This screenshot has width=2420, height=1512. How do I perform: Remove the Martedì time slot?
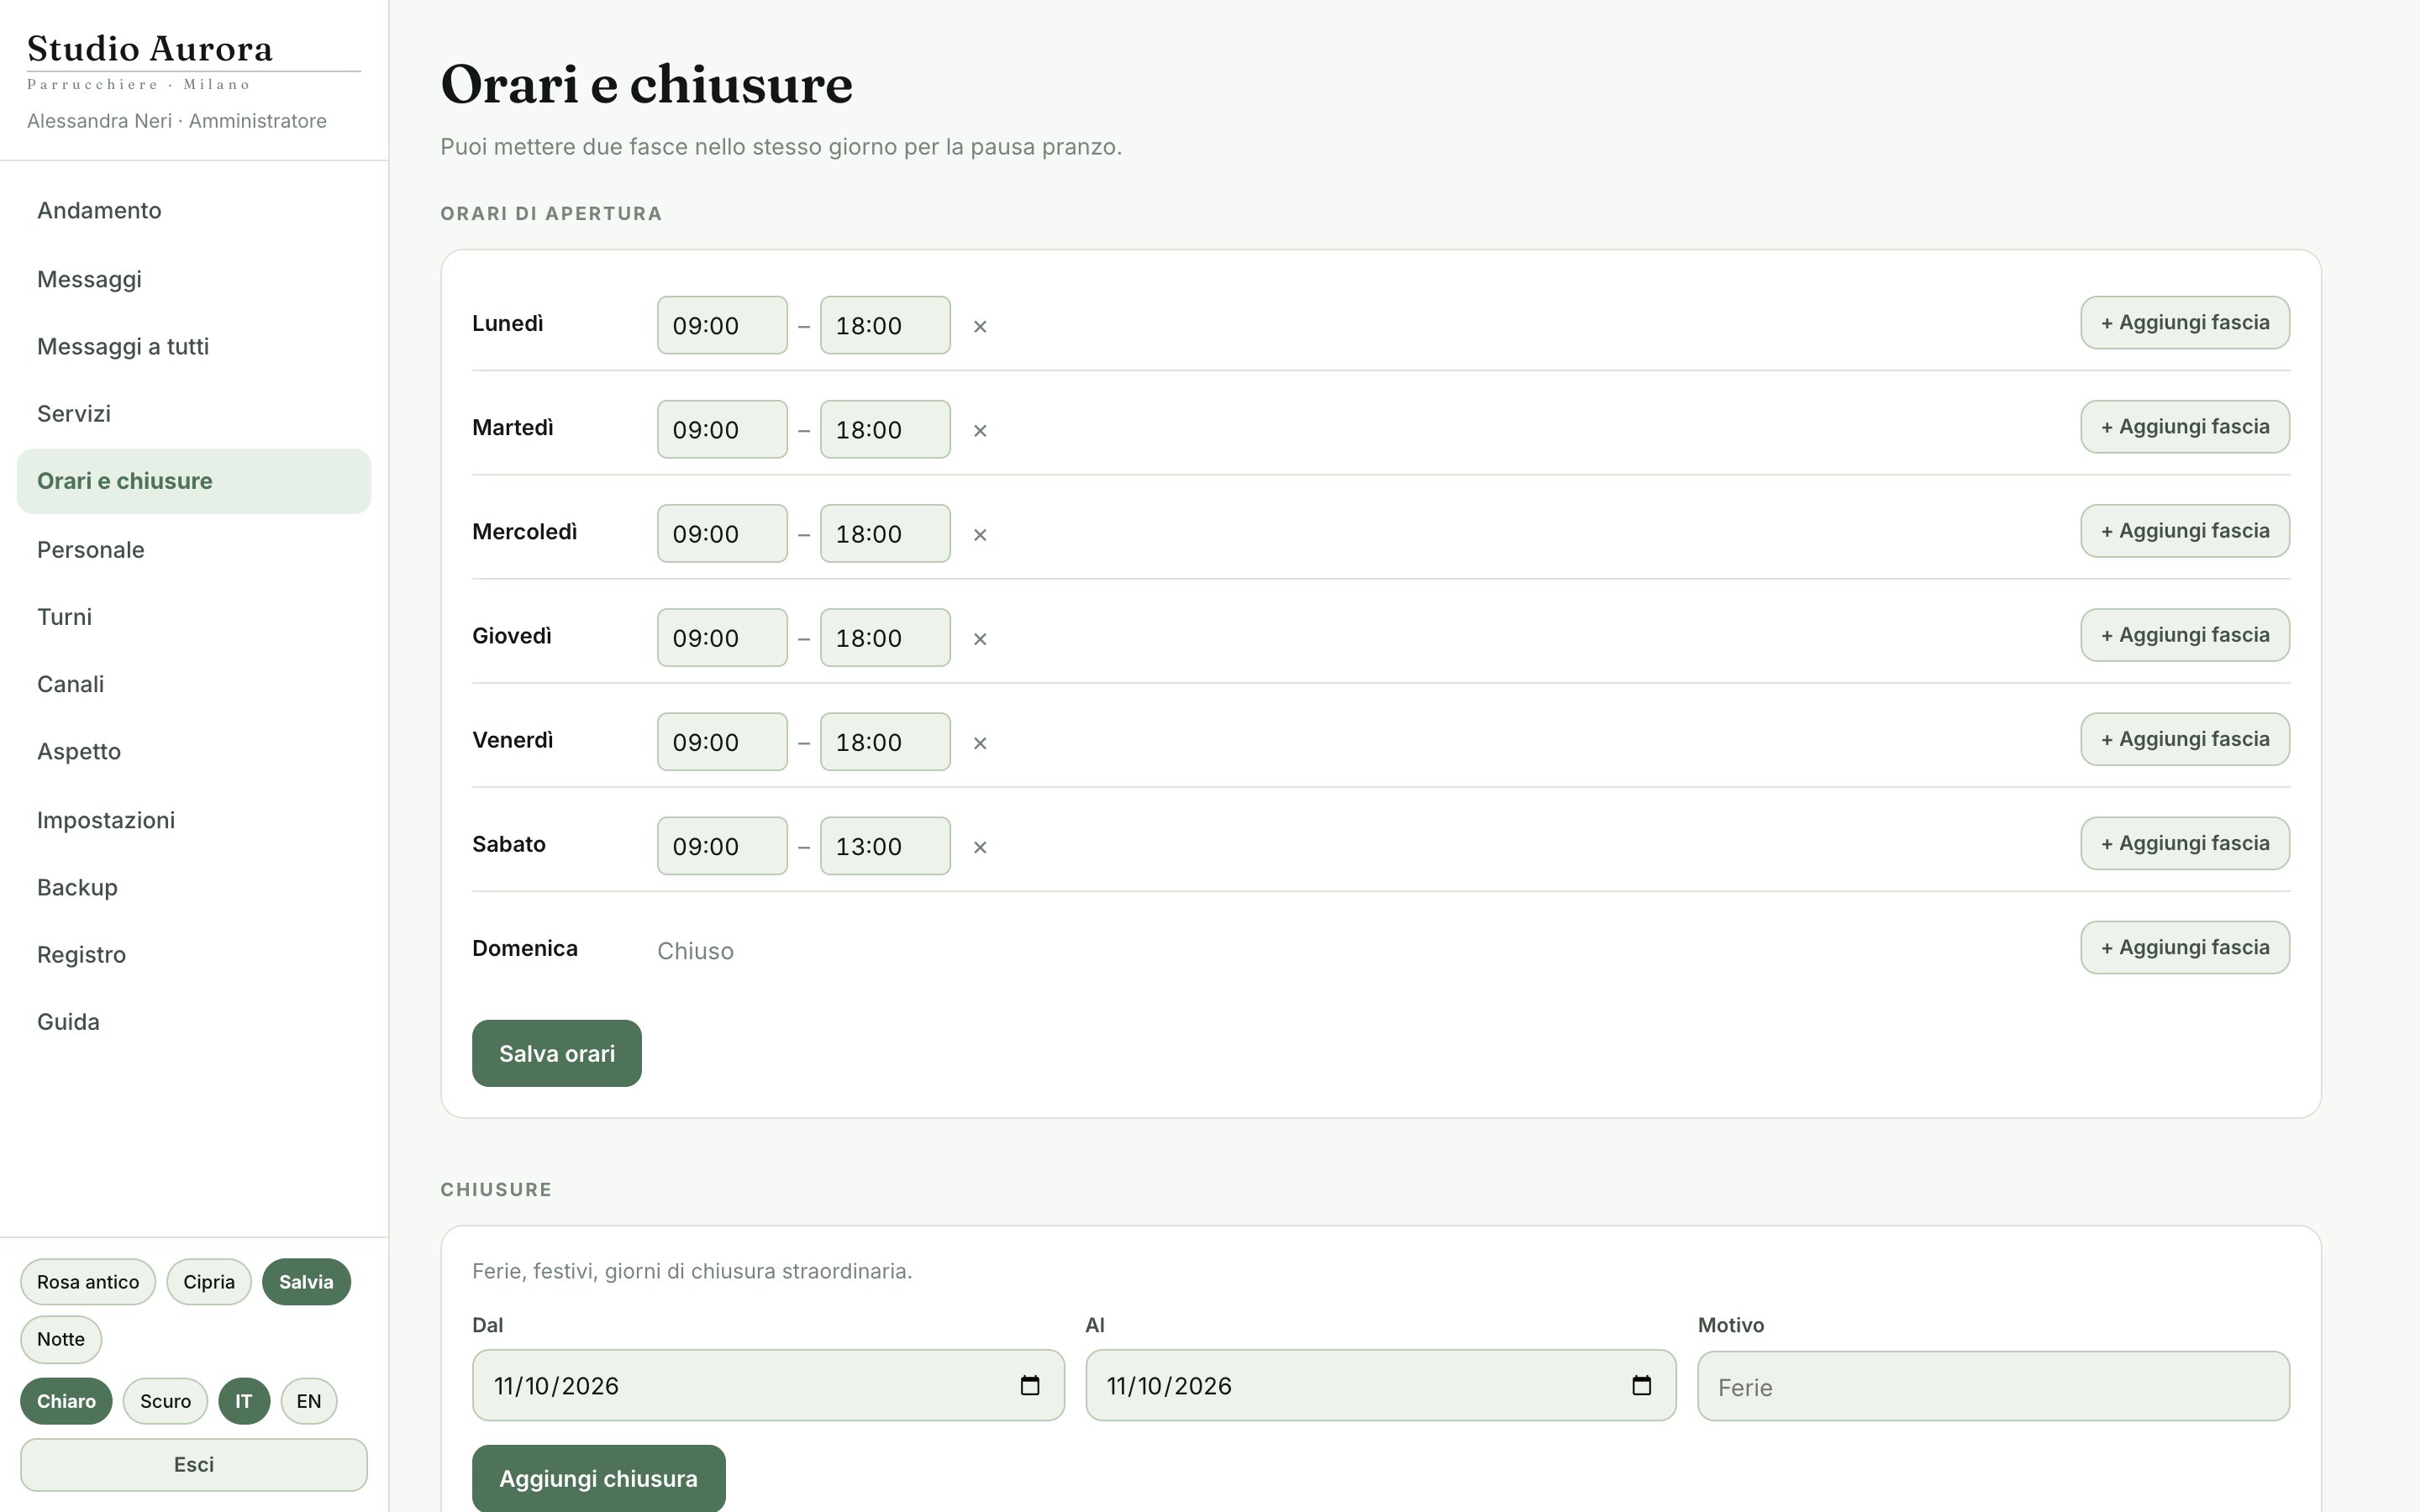(980, 430)
